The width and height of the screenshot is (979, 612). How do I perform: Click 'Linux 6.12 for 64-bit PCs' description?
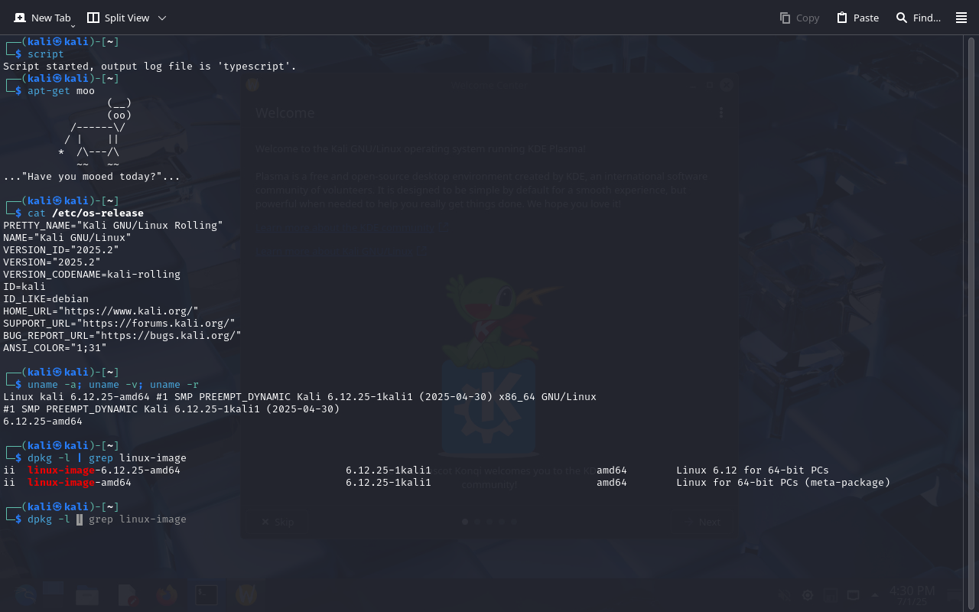753,470
